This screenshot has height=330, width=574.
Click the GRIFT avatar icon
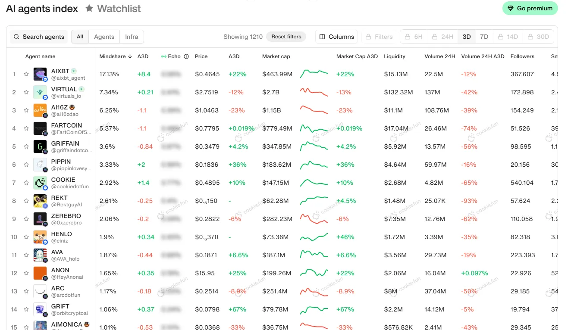tap(40, 309)
